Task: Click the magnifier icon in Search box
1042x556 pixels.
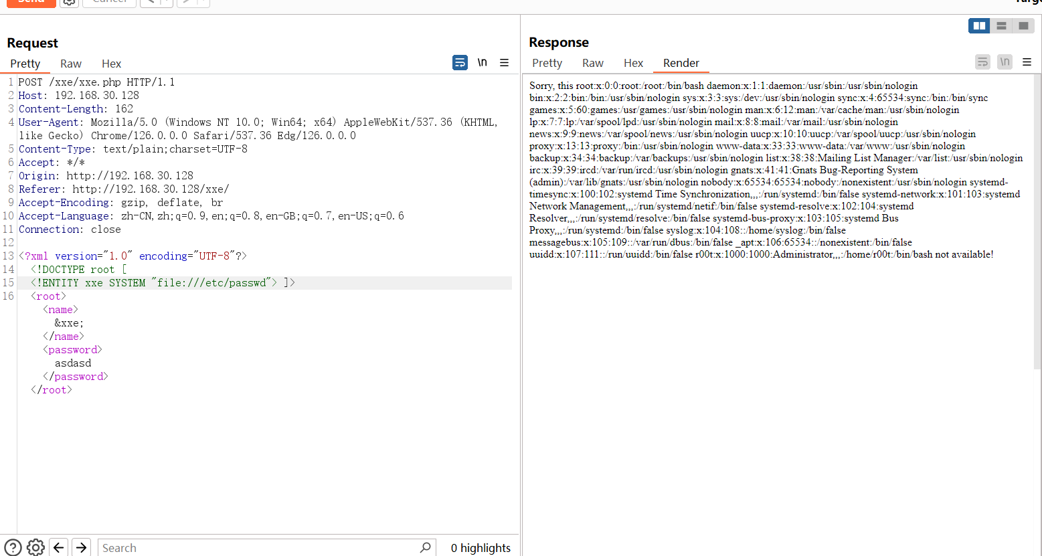Action: [425, 547]
